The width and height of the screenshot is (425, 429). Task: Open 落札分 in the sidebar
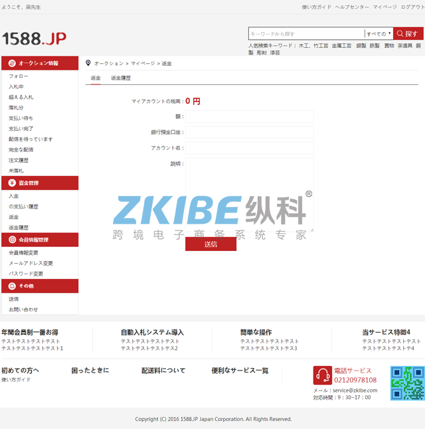pos(16,108)
